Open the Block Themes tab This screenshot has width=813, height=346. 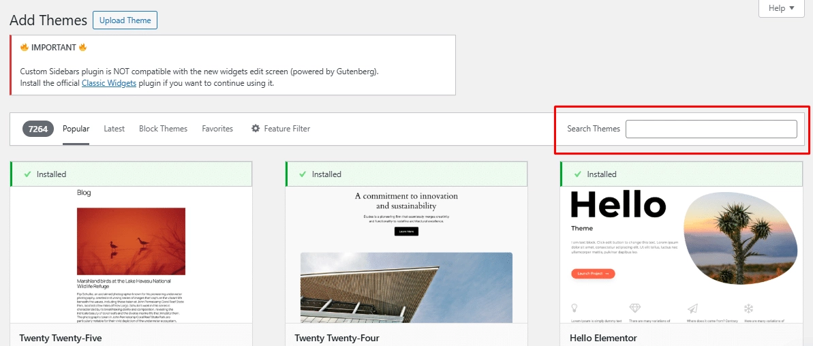[163, 129]
